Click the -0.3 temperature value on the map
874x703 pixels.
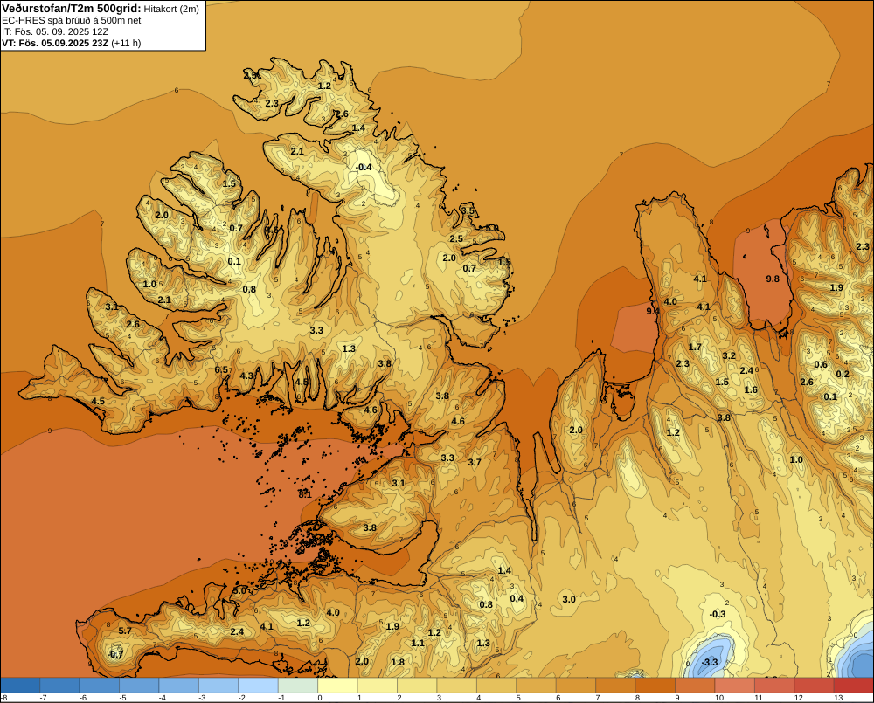[718, 614]
